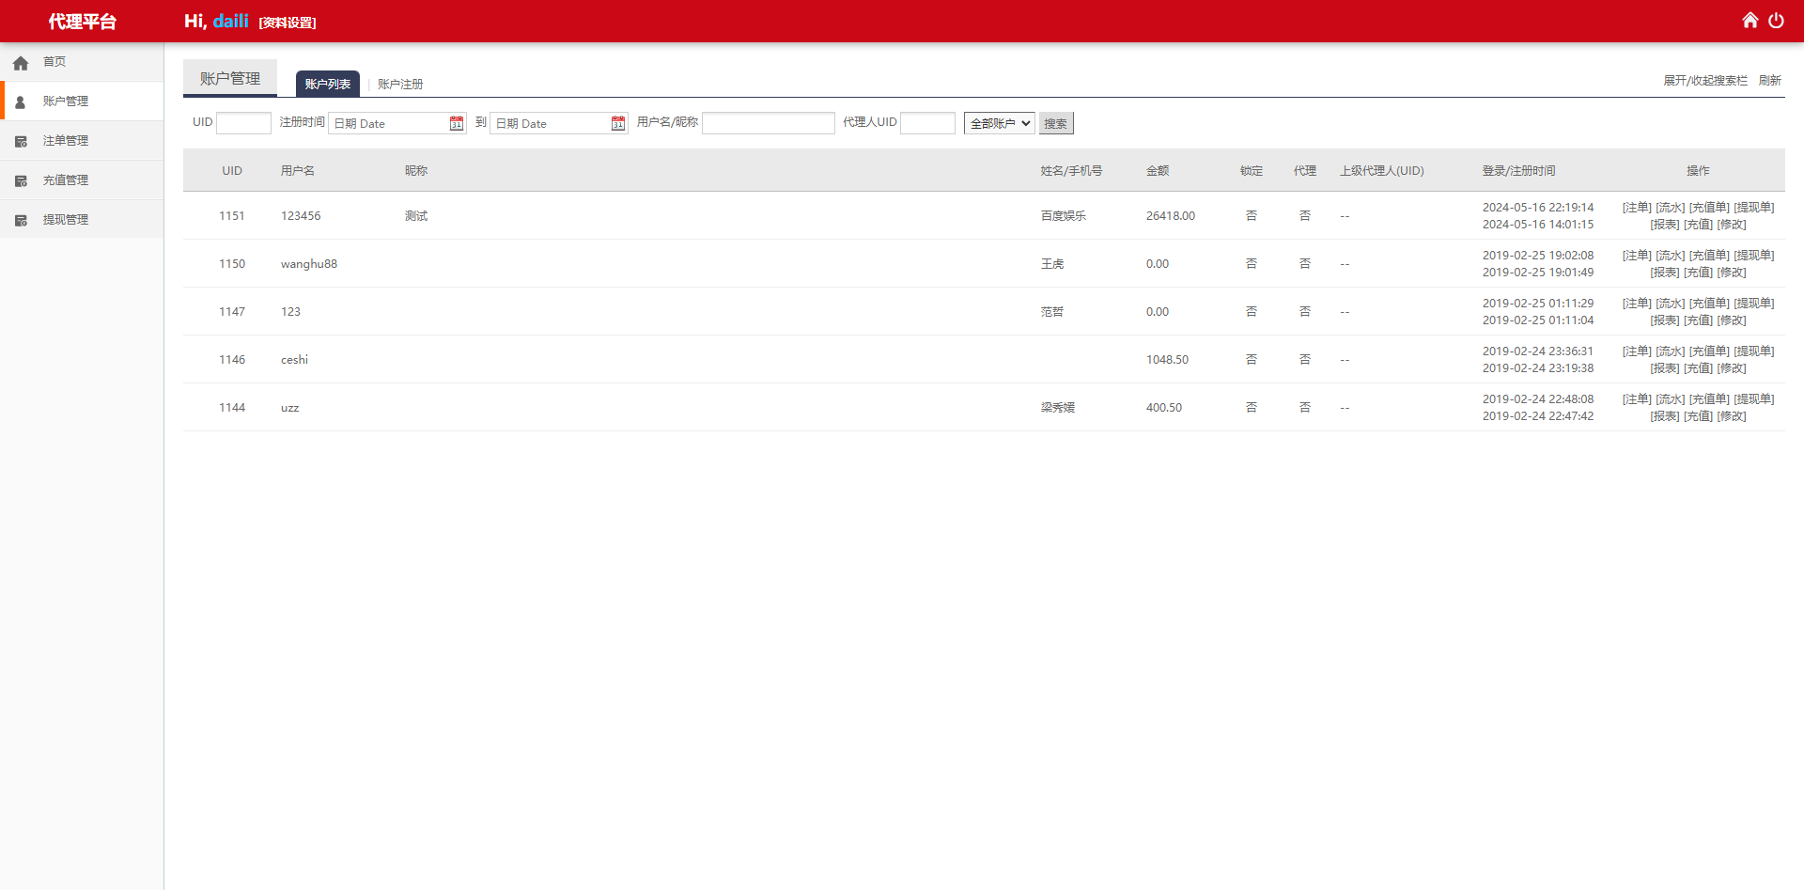Screen dimensions: 1804x890
Task: Click [修改] for user 123456
Action: point(1732,225)
